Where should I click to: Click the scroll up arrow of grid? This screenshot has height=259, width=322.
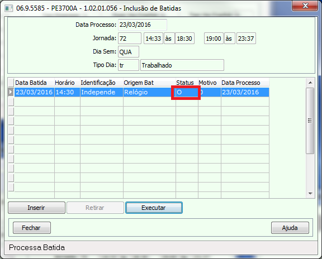click(x=310, y=83)
